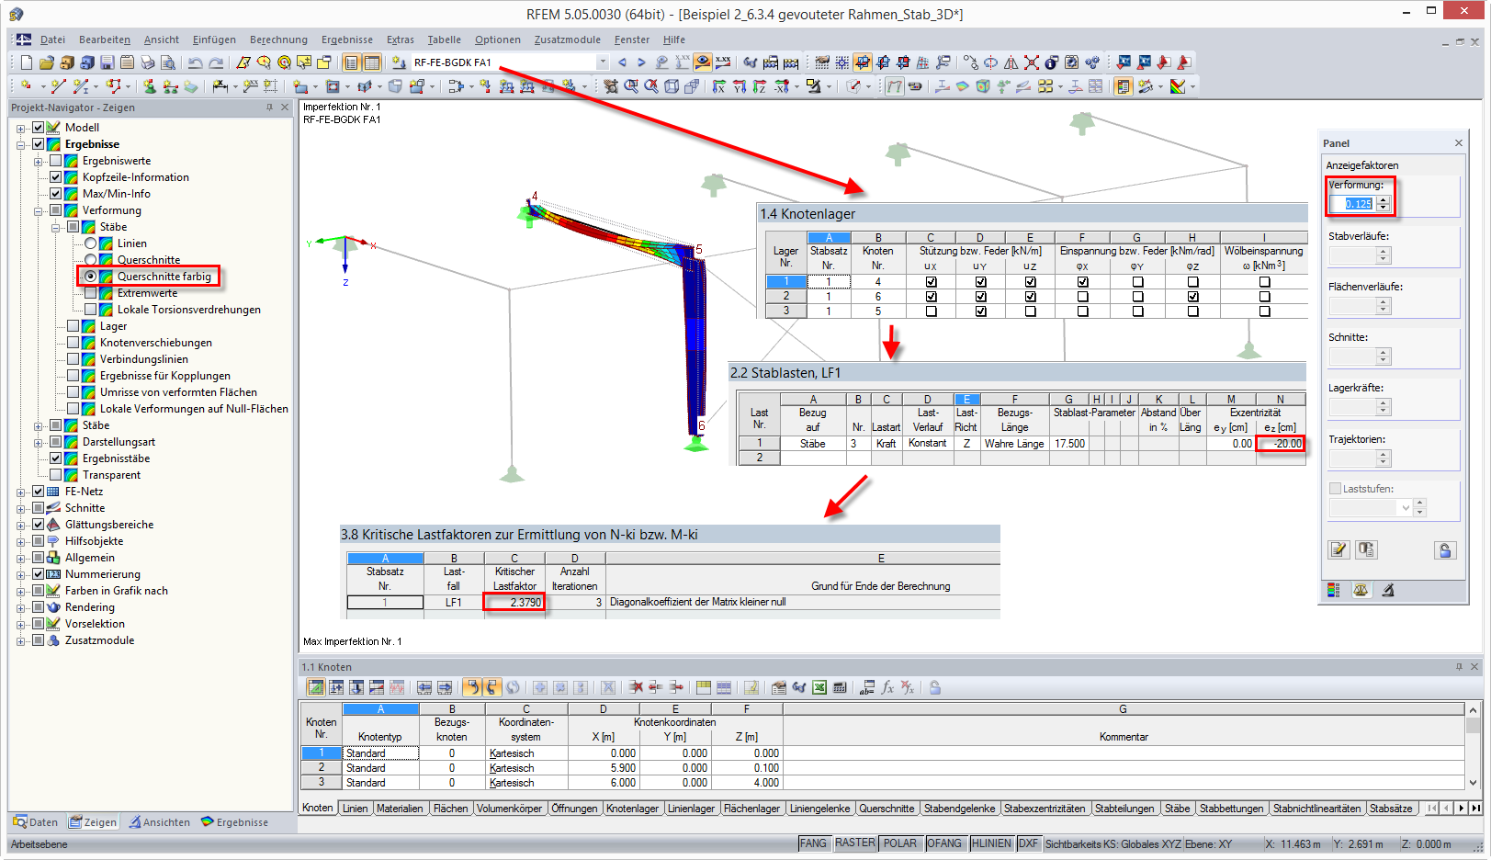The width and height of the screenshot is (1491, 860).
Task: Toggle Kopfzeile-Information checkbox
Action: pos(56,177)
